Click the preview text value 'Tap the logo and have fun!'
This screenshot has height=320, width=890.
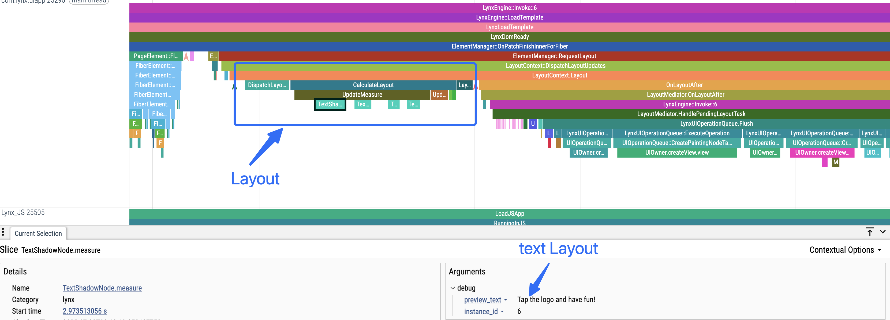coord(556,300)
